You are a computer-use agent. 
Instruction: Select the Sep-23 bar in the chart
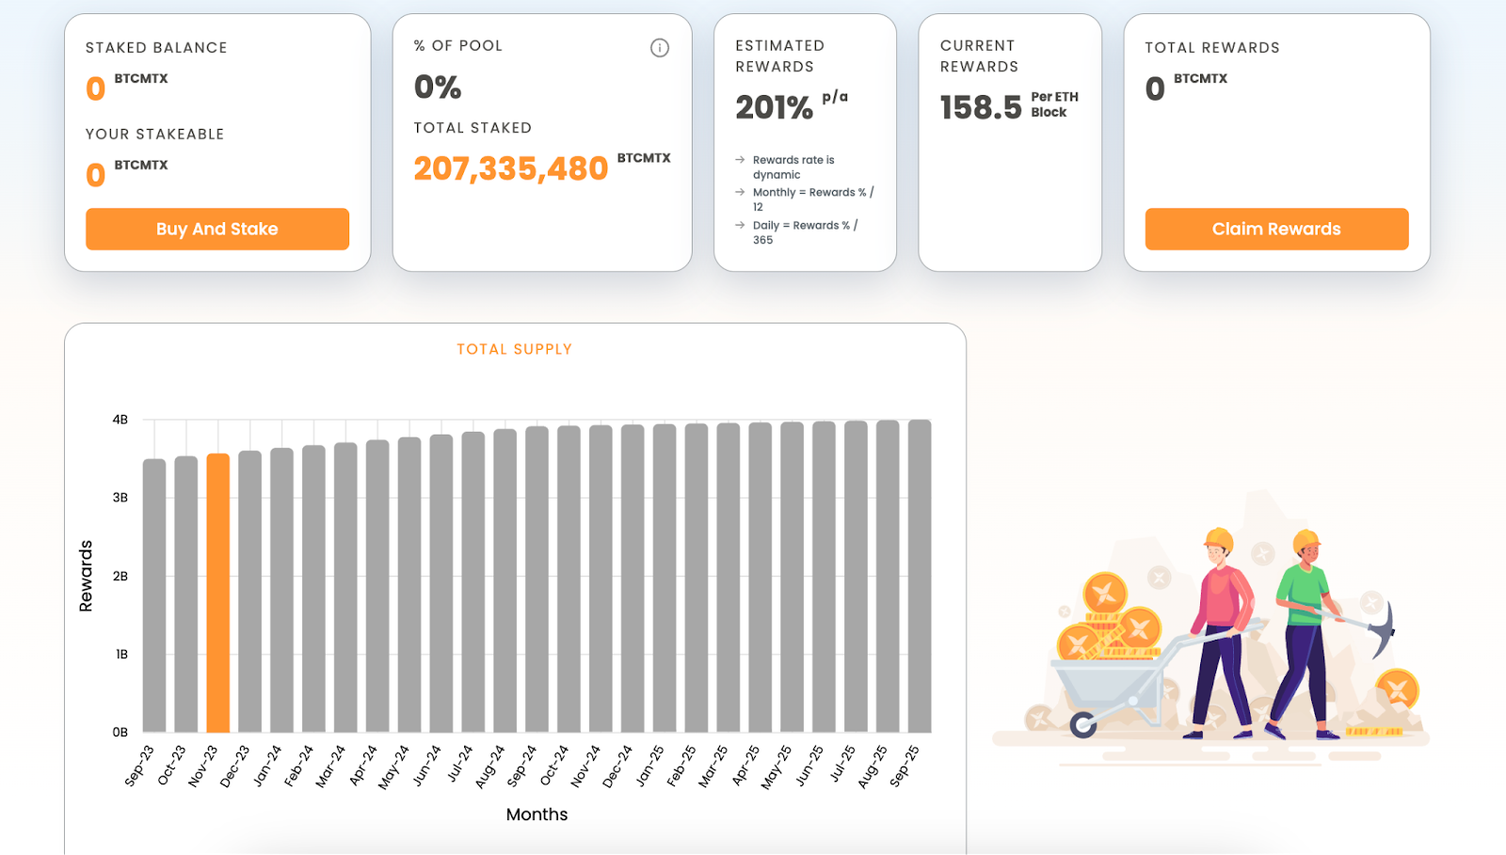[154, 595]
